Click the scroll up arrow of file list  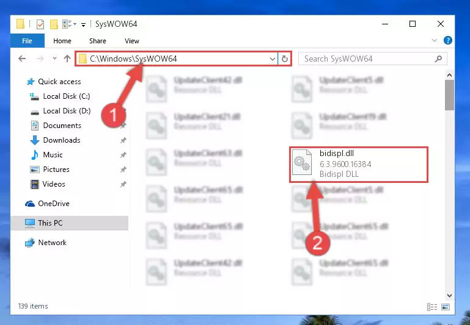pos(449,76)
